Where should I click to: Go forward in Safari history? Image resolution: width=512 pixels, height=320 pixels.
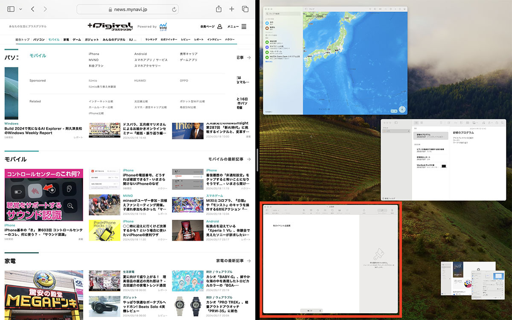pos(45,9)
